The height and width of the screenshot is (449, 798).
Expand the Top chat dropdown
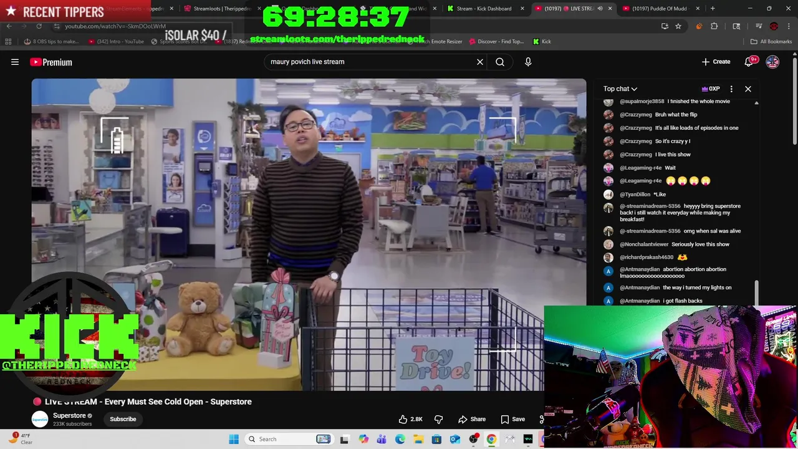(620, 89)
